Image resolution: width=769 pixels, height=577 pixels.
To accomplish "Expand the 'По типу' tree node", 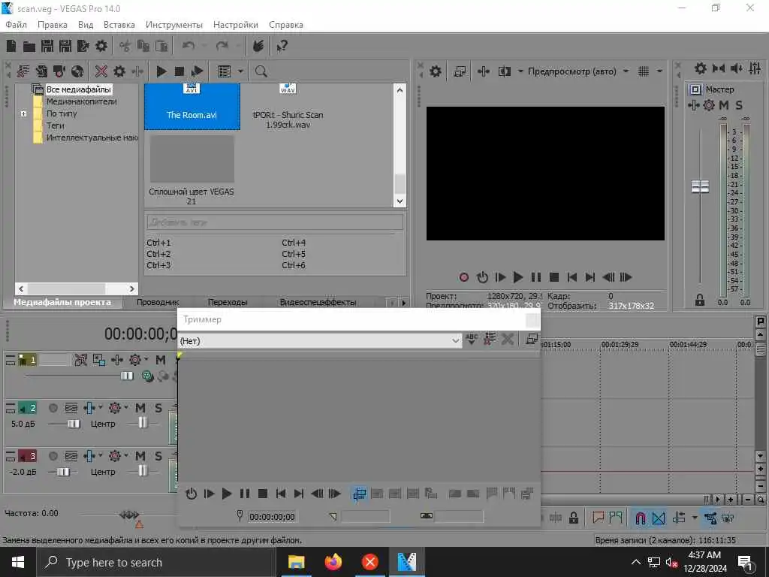I will (x=23, y=114).
